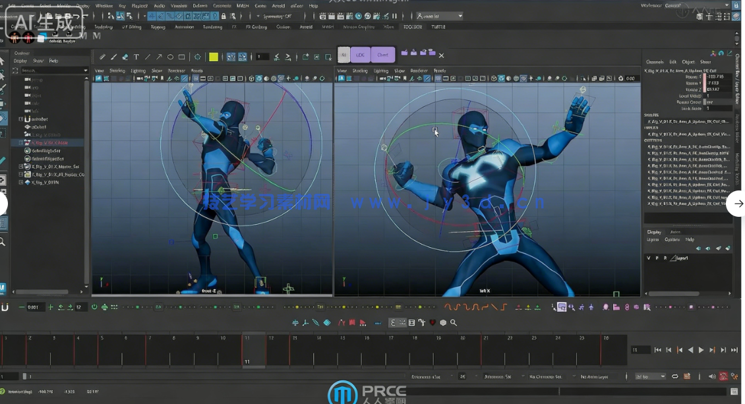
Task: Toggle audio mute speaker icon
Action: [711, 376]
